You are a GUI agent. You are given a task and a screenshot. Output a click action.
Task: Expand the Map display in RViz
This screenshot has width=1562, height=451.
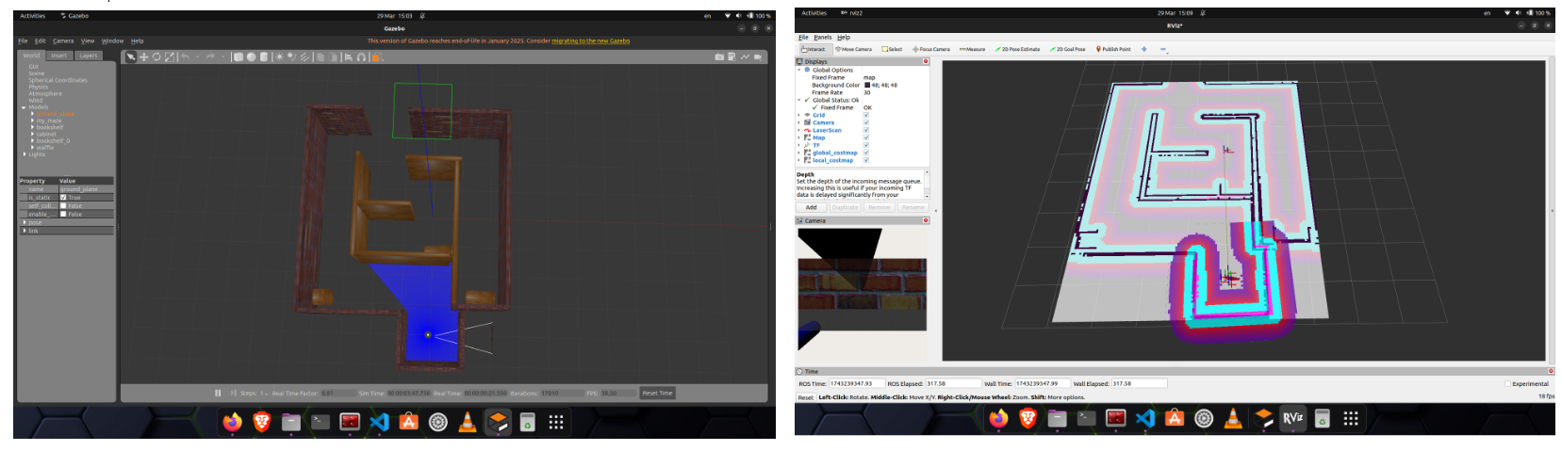(x=798, y=137)
